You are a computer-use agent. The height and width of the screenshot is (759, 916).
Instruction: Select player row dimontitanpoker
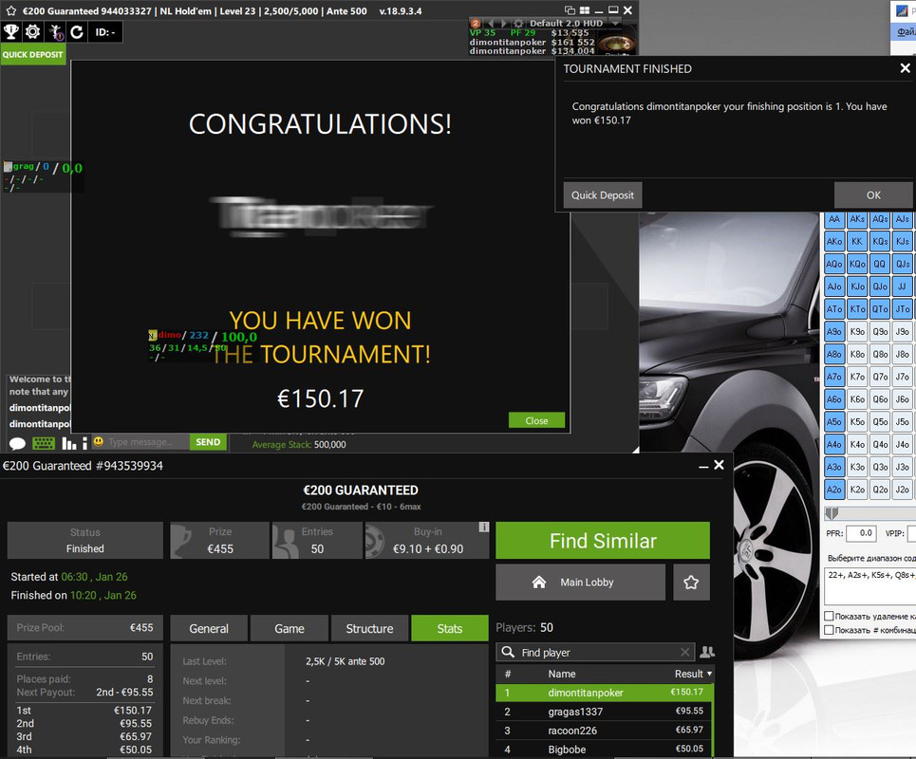click(x=604, y=693)
